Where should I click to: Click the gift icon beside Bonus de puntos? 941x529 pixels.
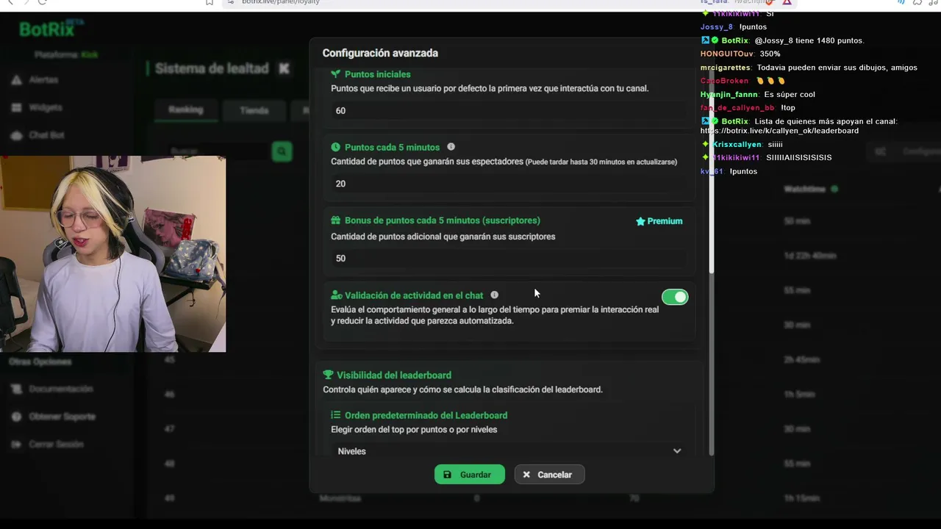[x=335, y=220]
